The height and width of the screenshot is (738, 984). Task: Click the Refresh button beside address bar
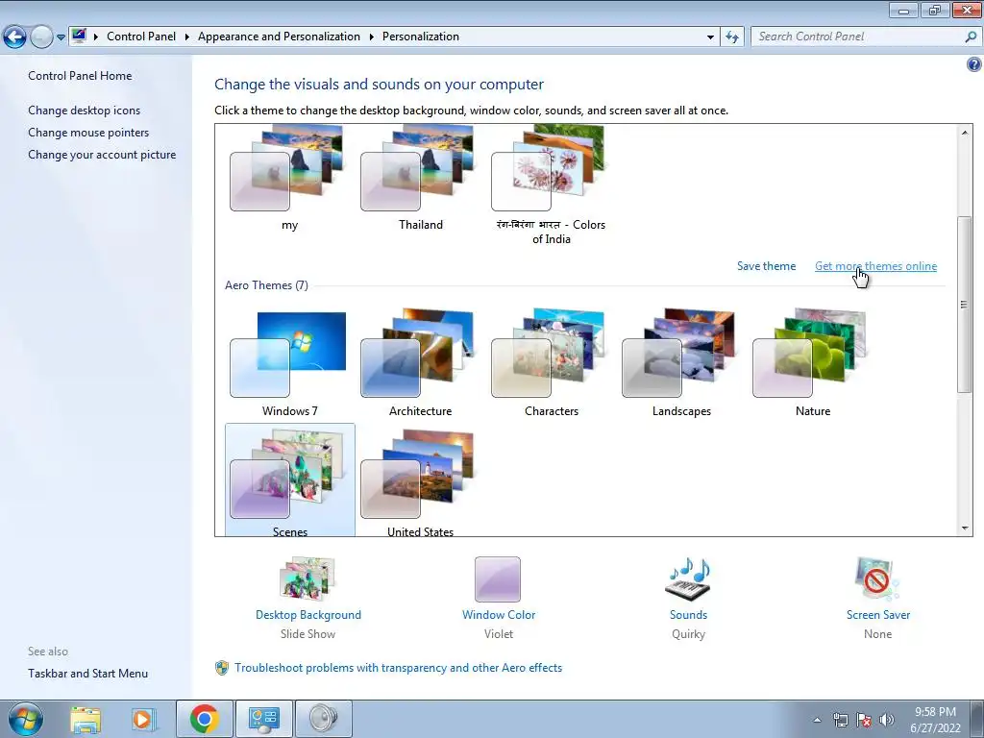[x=731, y=37]
